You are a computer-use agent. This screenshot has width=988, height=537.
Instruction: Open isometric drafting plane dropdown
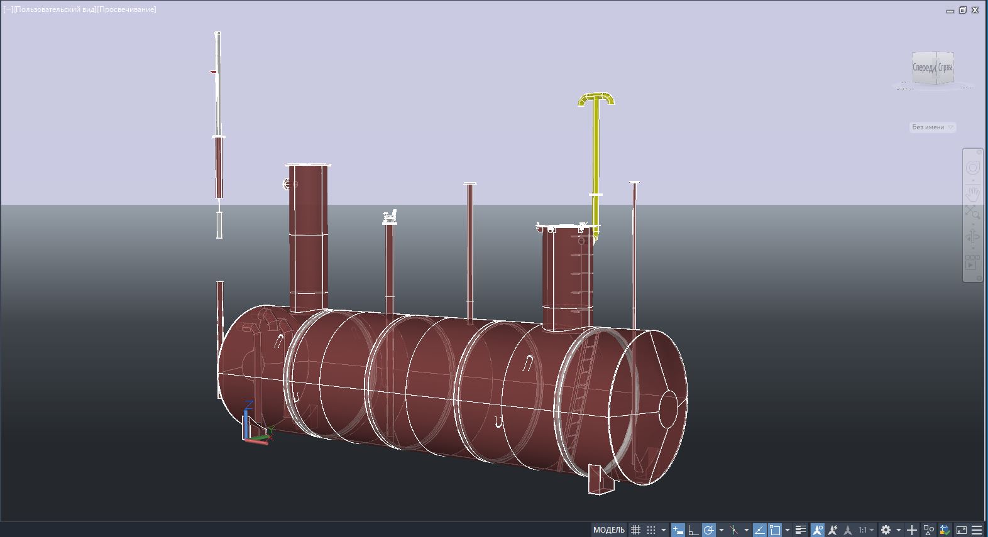coord(747,530)
